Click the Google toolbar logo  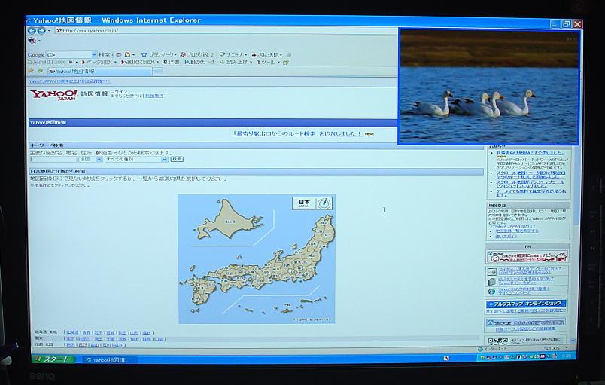click(36, 55)
